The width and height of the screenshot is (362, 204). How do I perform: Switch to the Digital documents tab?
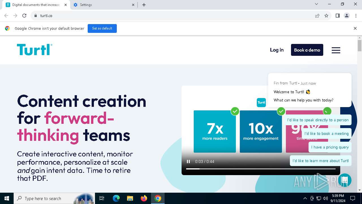[x=36, y=5]
